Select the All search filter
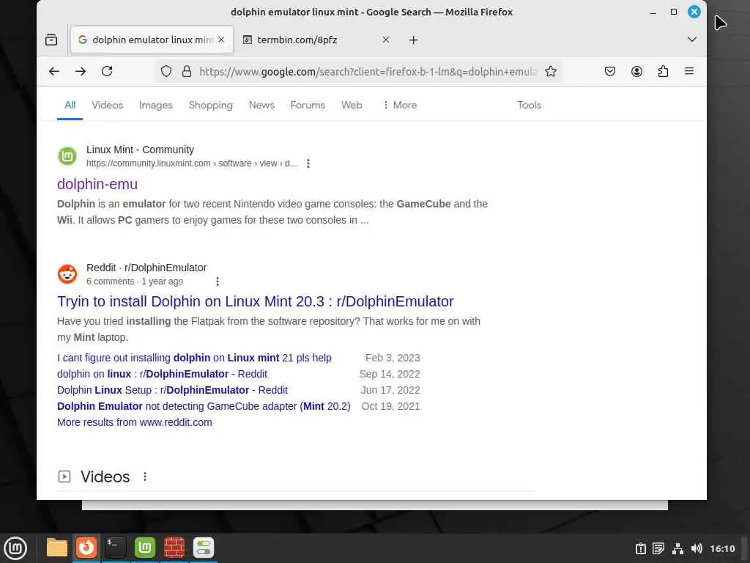The width and height of the screenshot is (750, 563). pos(70,105)
